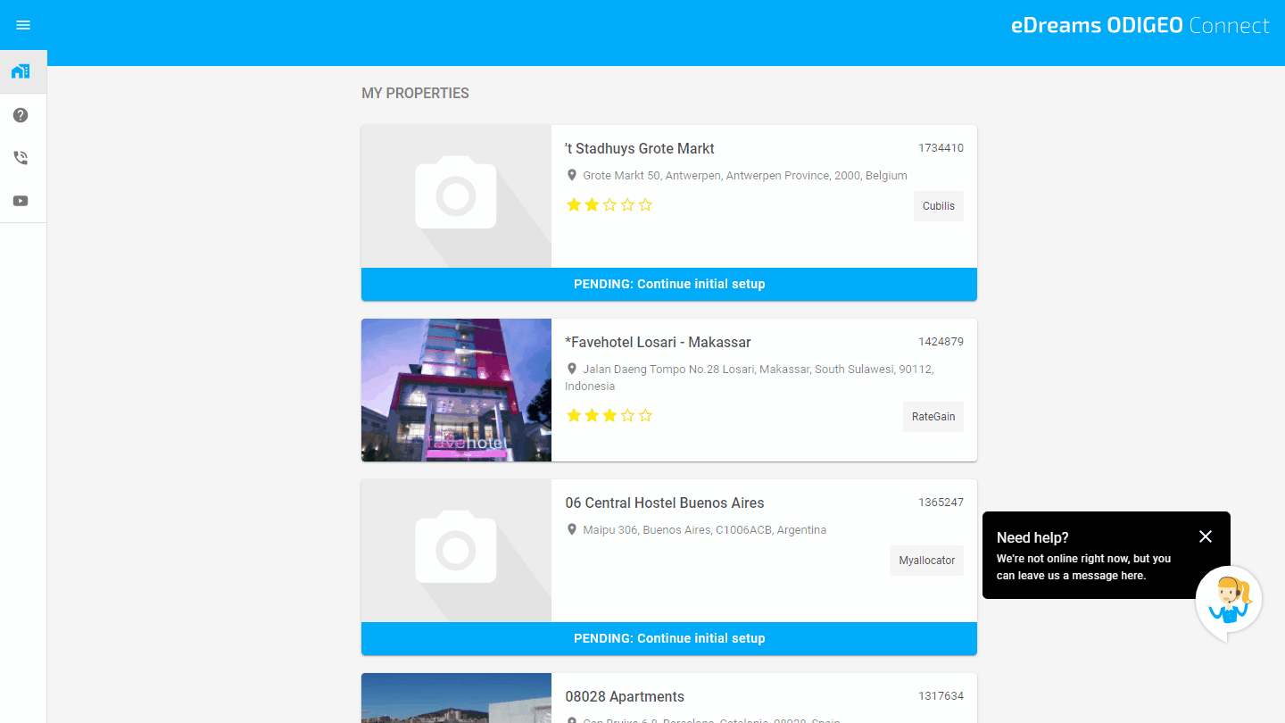Viewport: 1285px width, 723px height.
Task: Click the Myallocator channel manager tag
Action: (926, 561)
